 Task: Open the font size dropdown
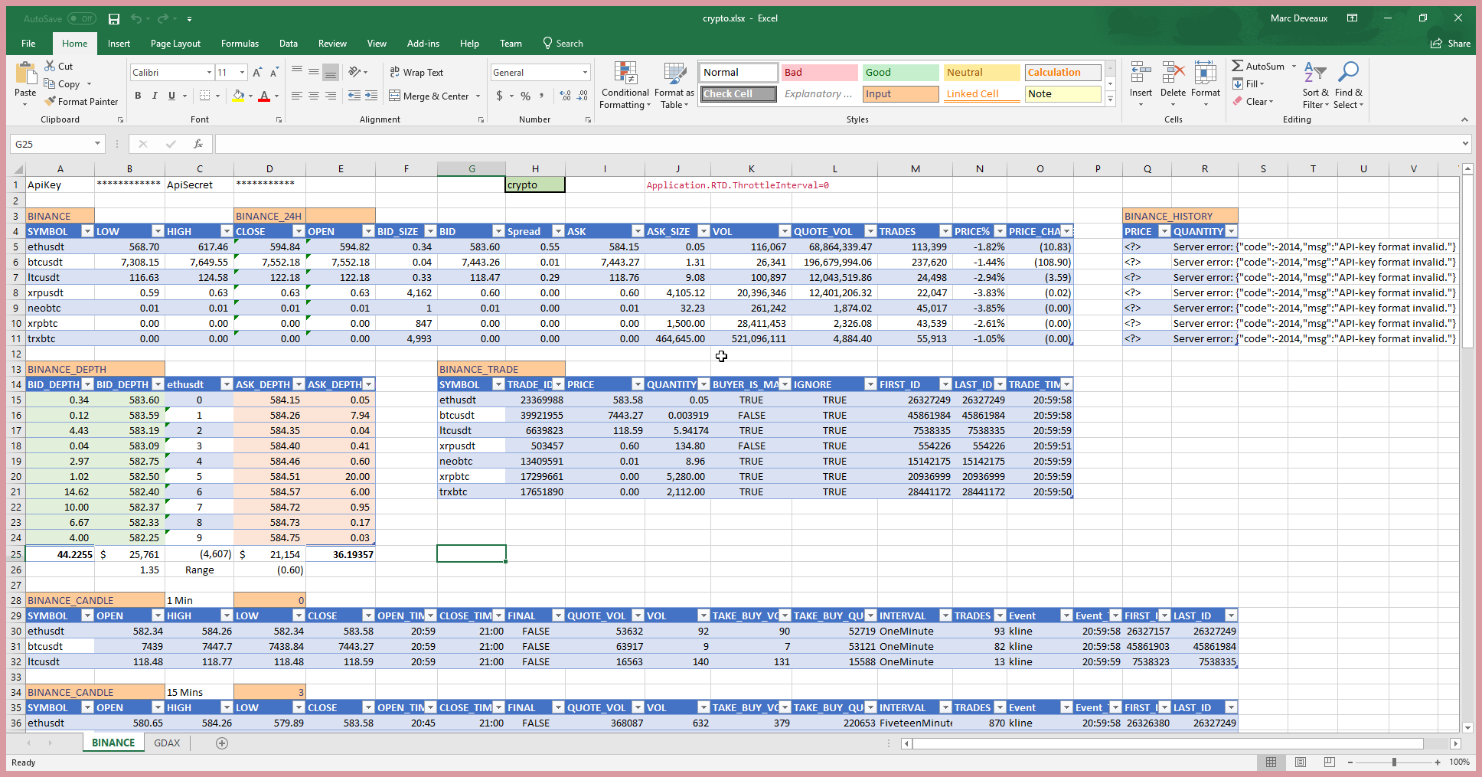click(243, 72)
